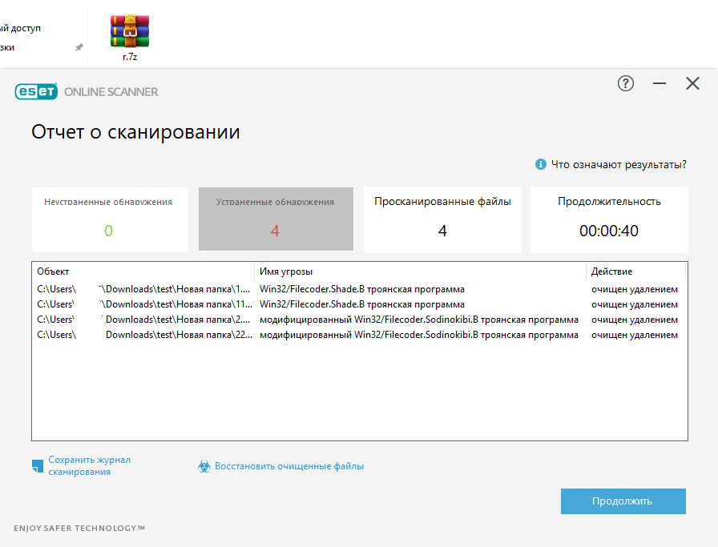Select row with path 'Новая папка\2....'

point(360,320)
